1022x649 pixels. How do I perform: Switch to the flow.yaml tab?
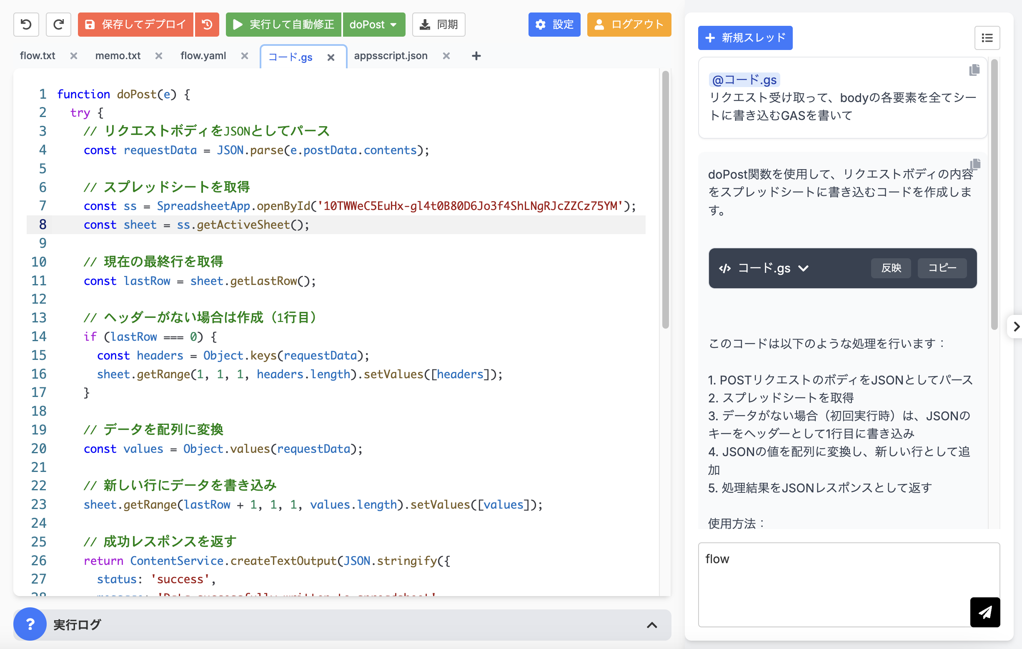[x=203, y=56]
